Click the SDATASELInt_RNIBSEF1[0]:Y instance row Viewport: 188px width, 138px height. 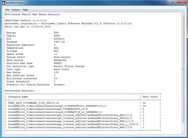click(83, 106)
